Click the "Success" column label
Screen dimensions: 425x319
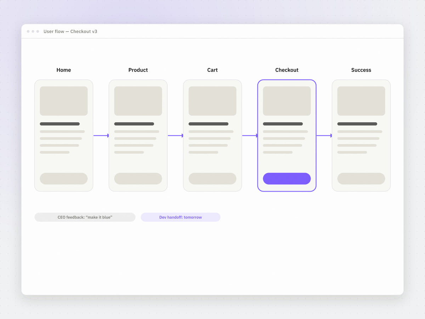coord(361,70)
